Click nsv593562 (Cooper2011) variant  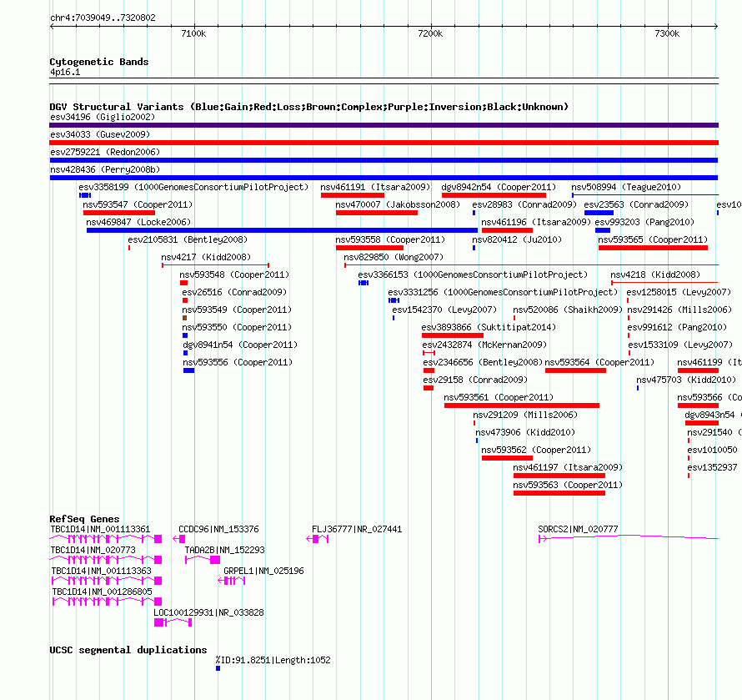point(507,458)
